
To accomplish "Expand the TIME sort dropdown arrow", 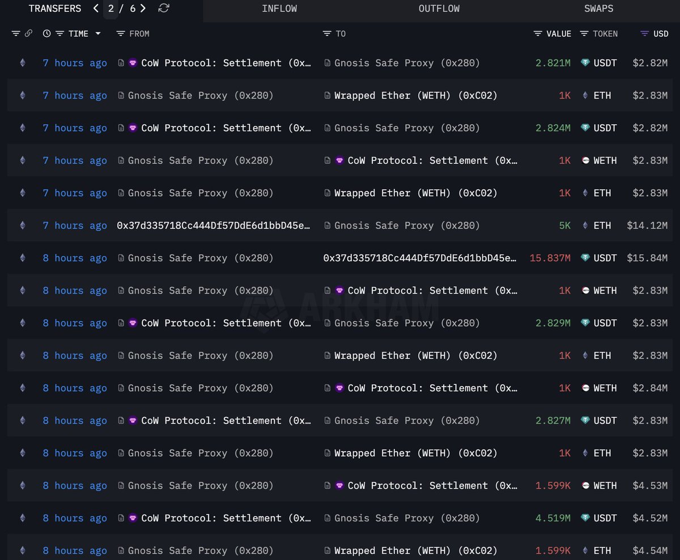I will click(98, 34).
